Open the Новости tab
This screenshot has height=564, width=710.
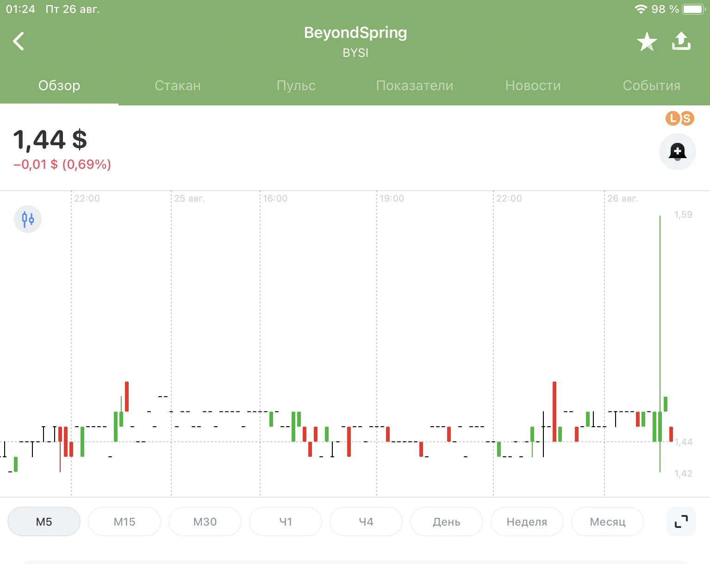(x=533, y=86)
